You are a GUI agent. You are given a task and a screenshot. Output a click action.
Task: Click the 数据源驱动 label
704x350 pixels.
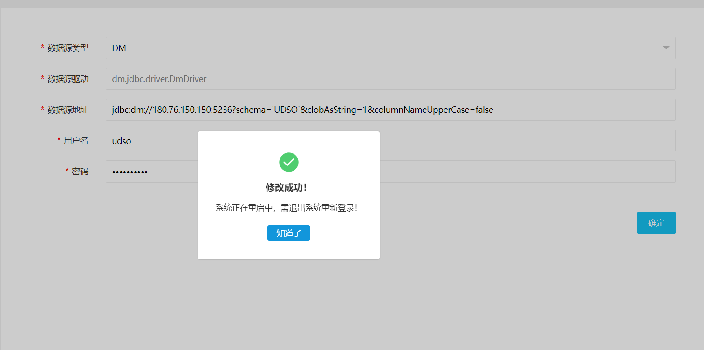coord(68,79)
